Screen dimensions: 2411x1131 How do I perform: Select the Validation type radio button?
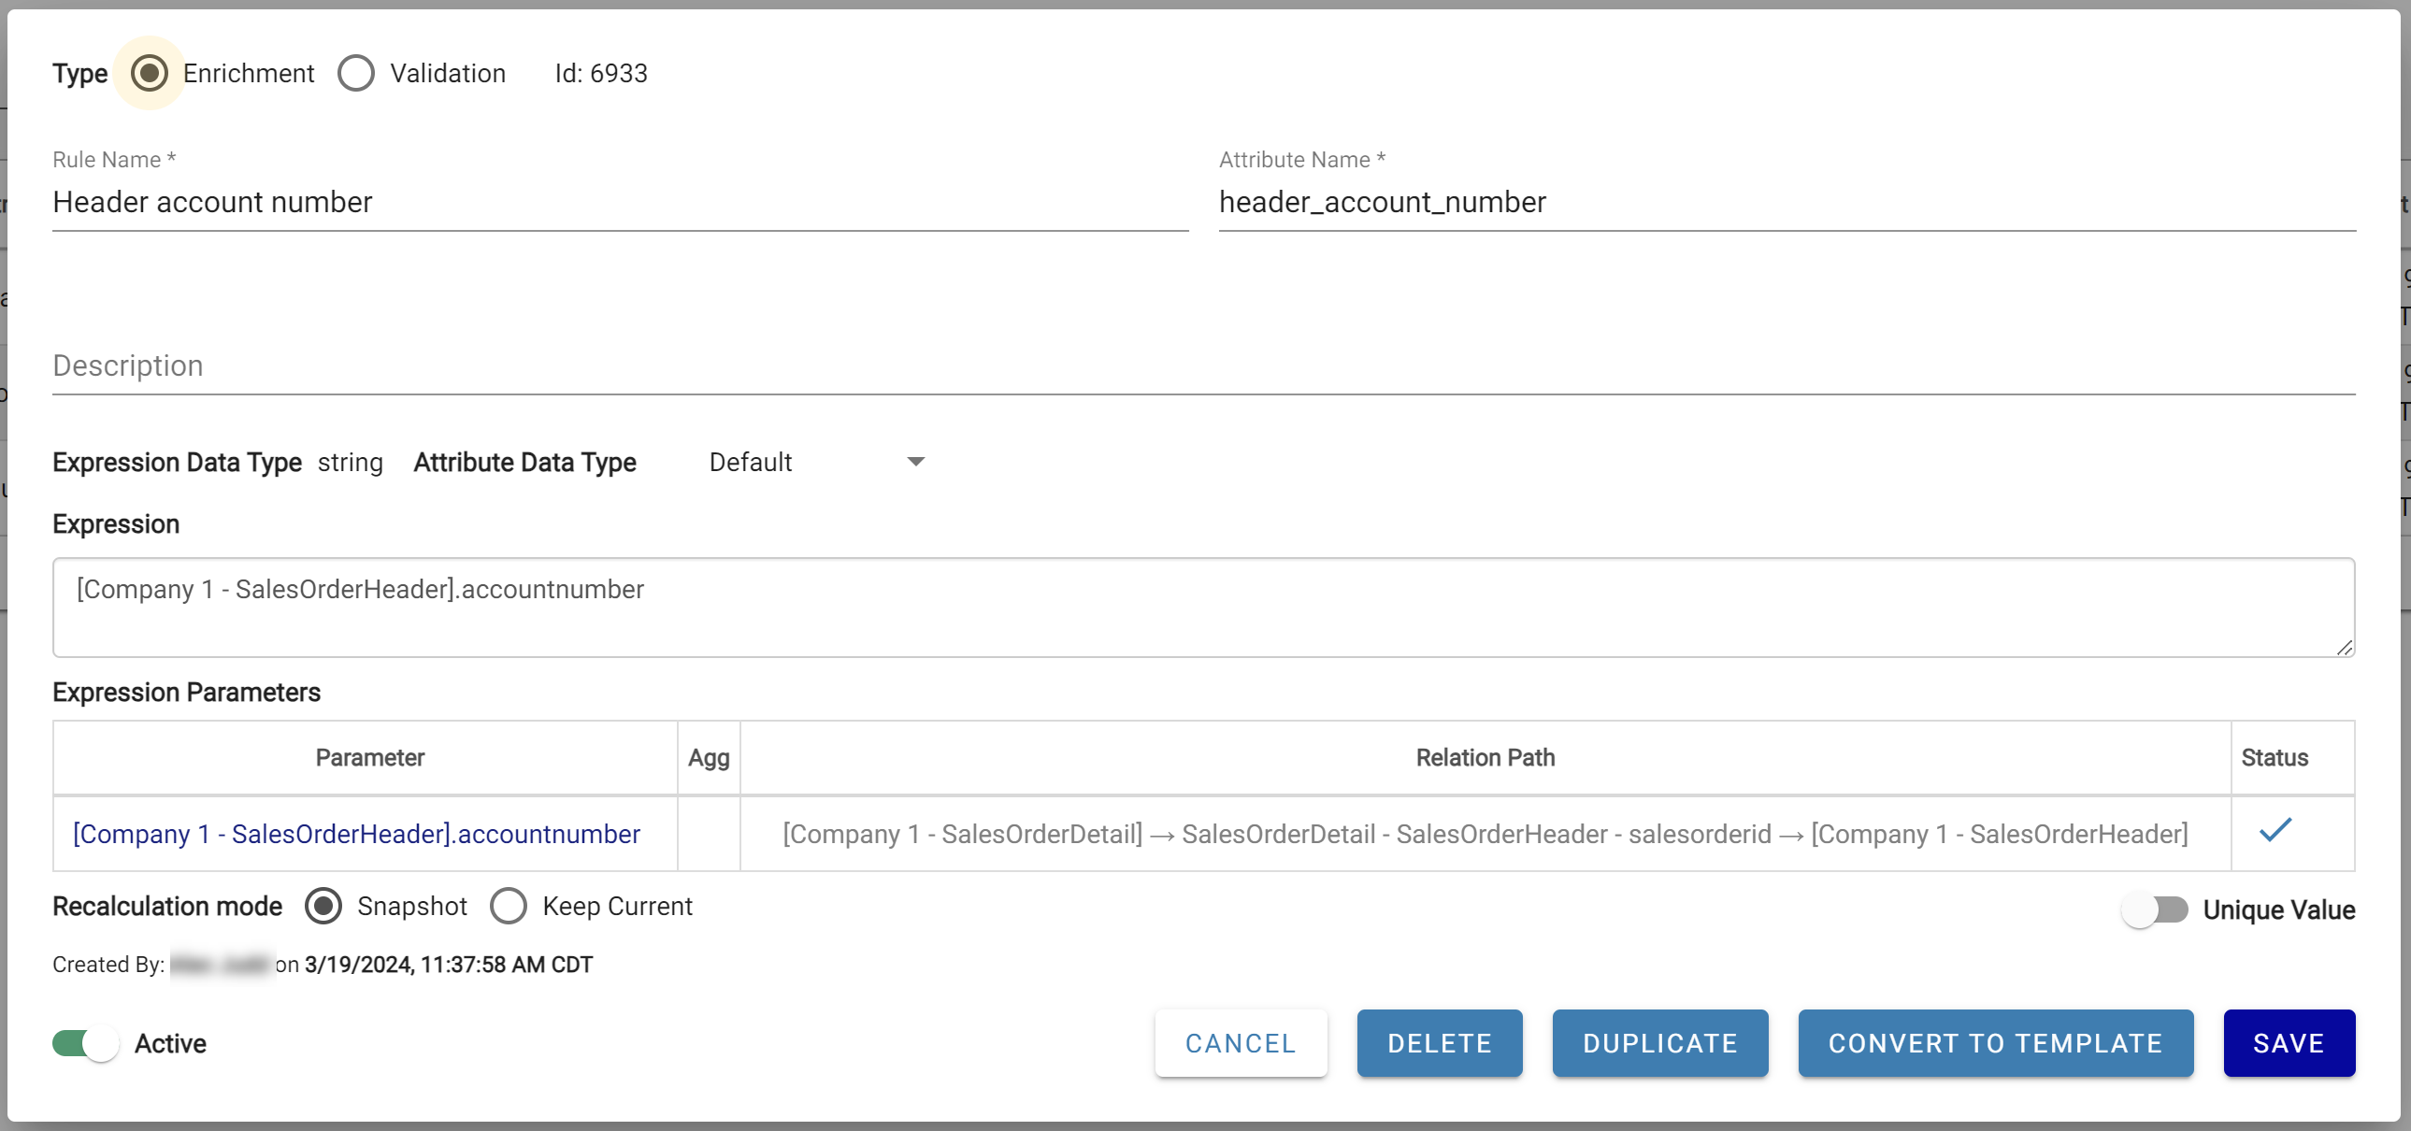(x=356, y=73)
